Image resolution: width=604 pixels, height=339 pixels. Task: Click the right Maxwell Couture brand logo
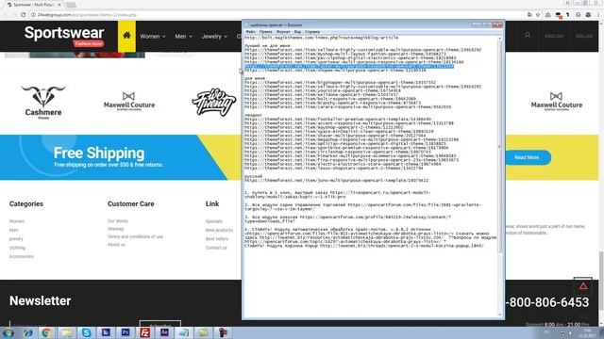(x=556, y=102)
